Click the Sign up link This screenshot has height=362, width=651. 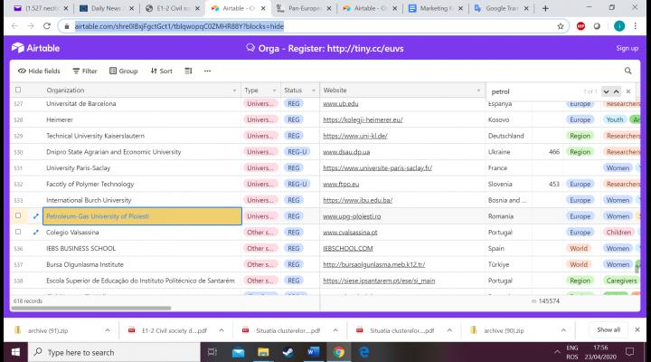tap(627, 48)
